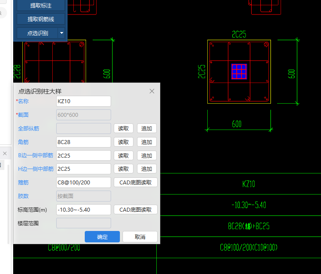Edit the 箍筋 field with C8@100/200
Image resolution: width=321 pixels, height=274 pixels.
(x=83, y=183)
